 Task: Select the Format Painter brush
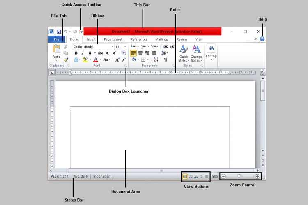click(66, 59)
